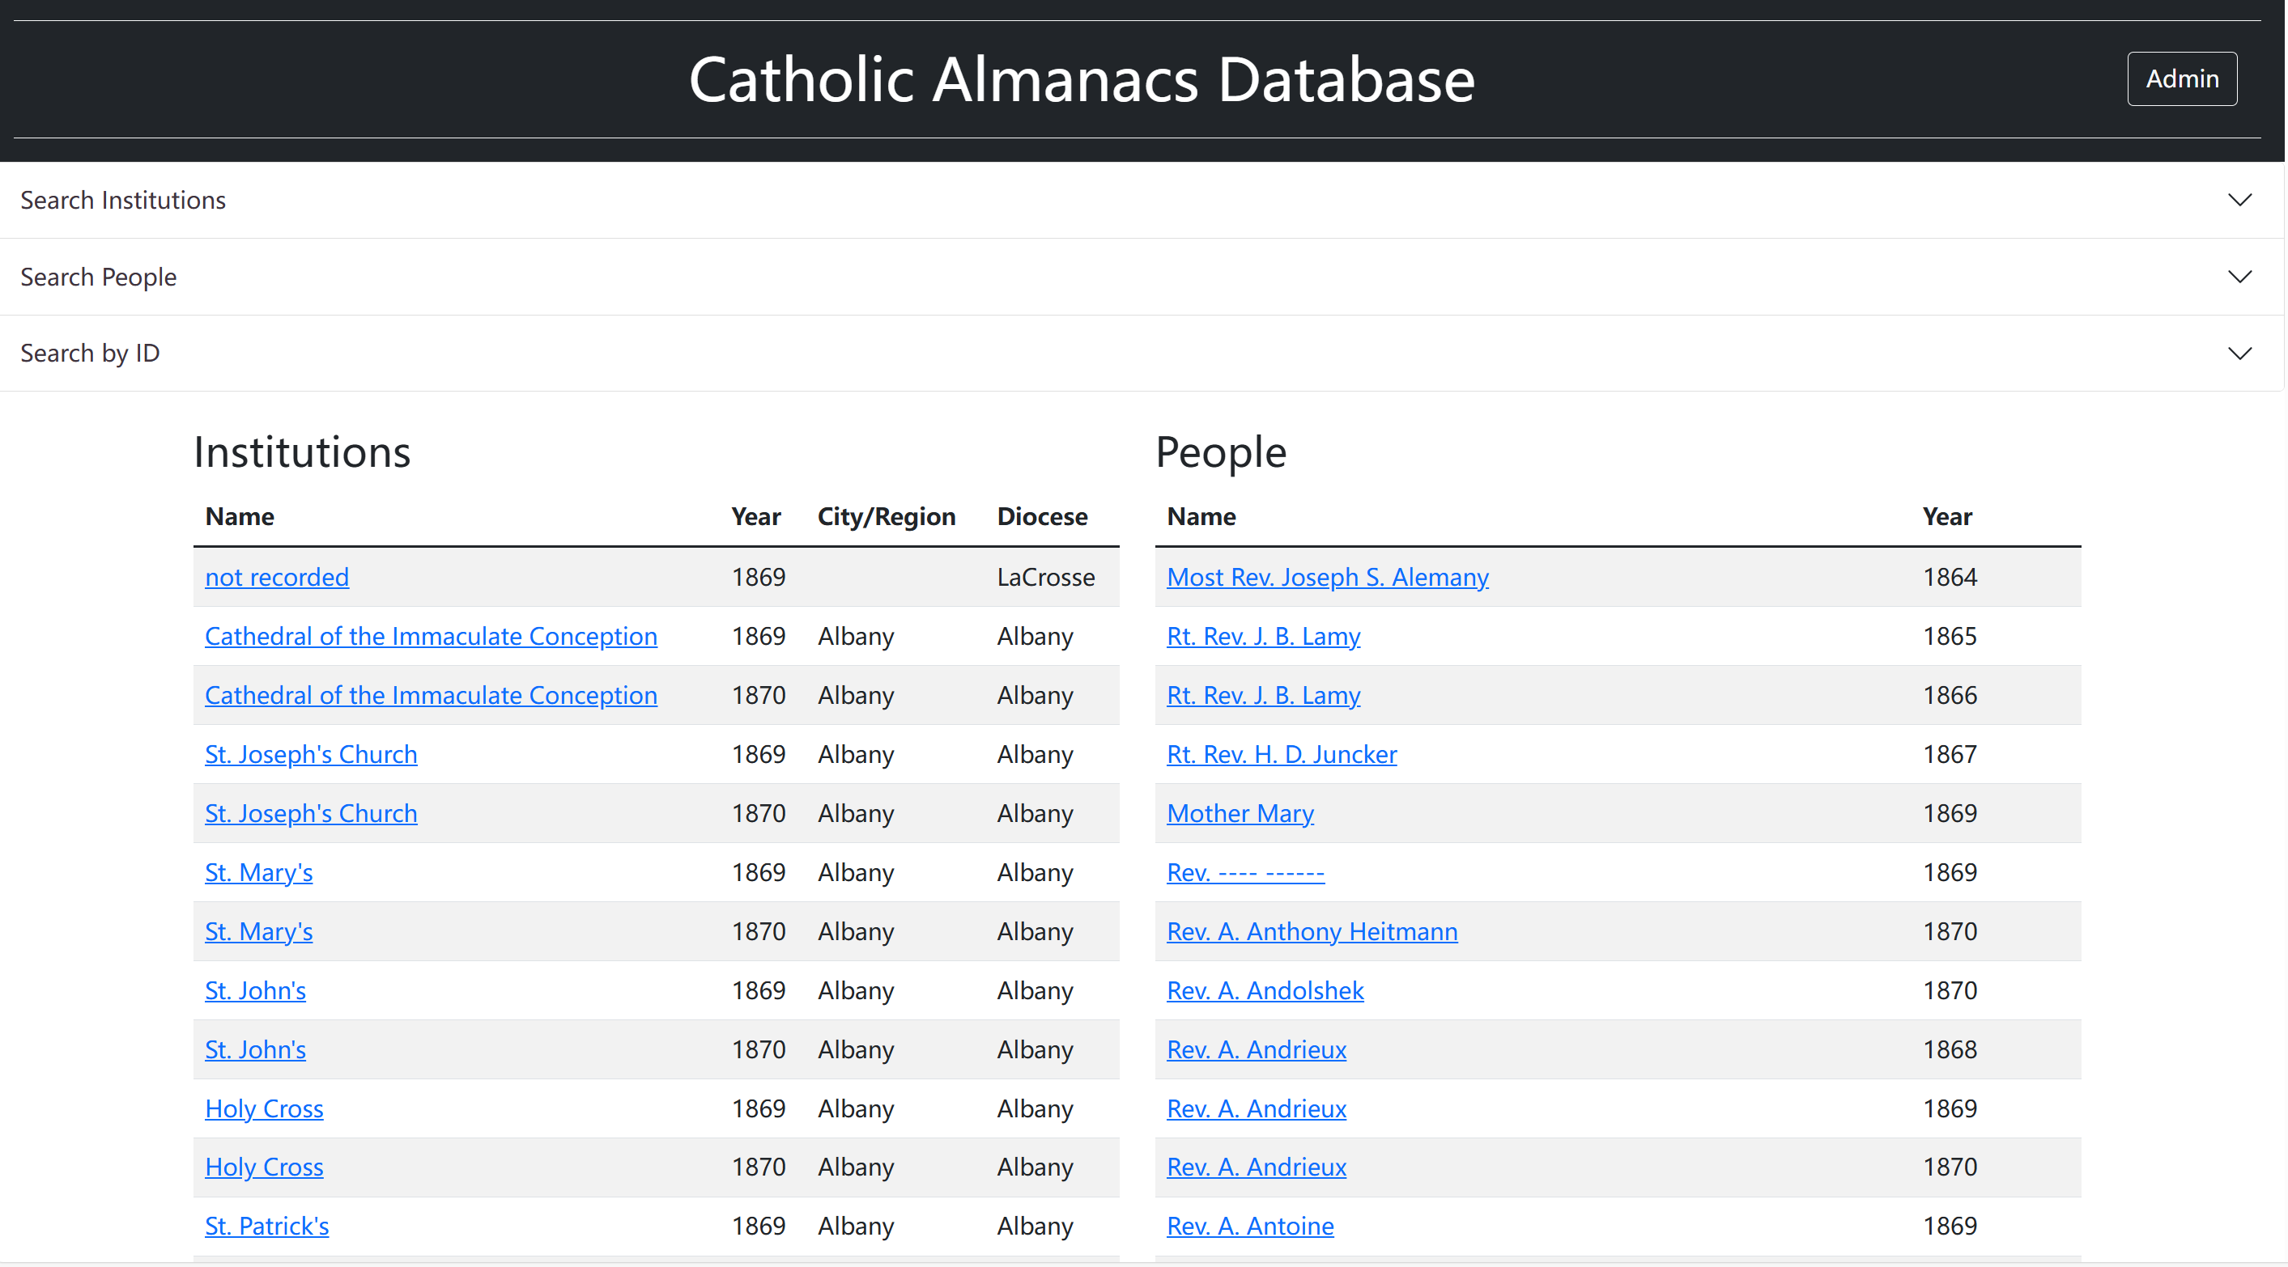Open Search by ID accordion label
The height and width of the screenshot is (1267, 2288).
[90, 354]
